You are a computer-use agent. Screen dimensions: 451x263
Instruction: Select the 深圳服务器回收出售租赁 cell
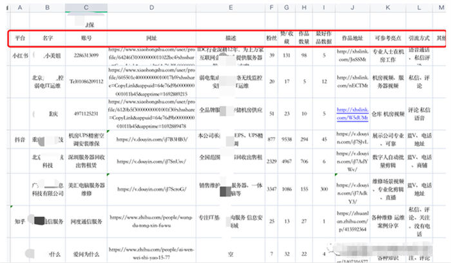[x=86, y=161]
